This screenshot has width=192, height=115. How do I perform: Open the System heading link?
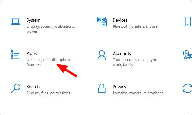click(x=33, y=20)
